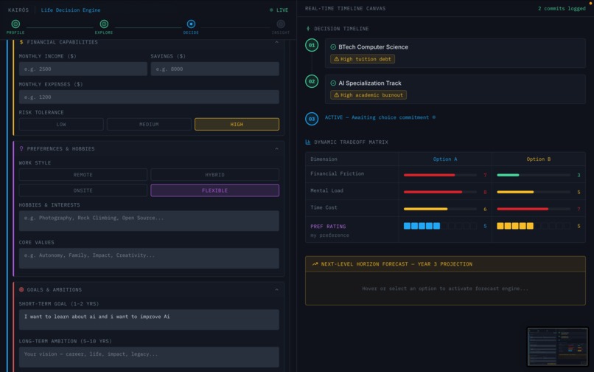Viewport: 594px width, 372px height.
Task: Click the Decision Timeline header icon
Action: point(308,29)
